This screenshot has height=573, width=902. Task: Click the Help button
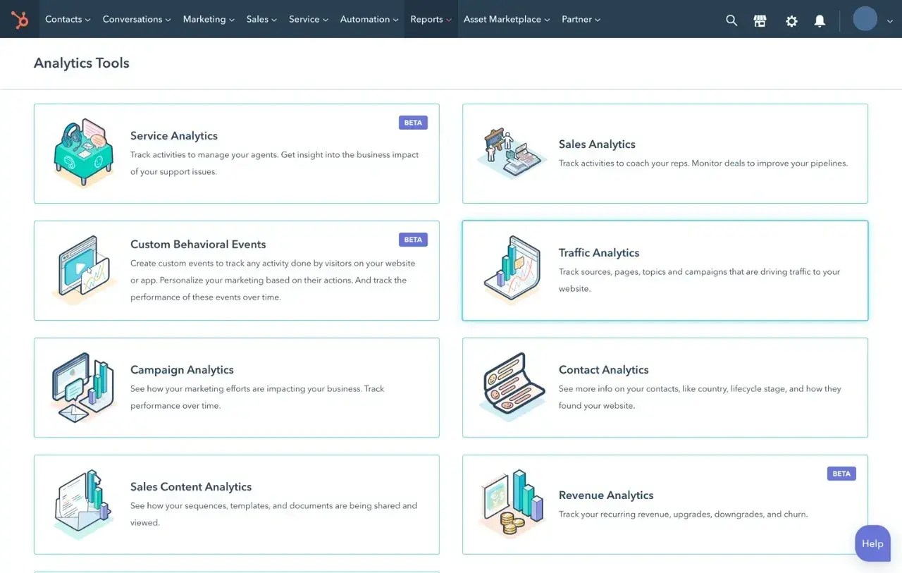(872, 543)
